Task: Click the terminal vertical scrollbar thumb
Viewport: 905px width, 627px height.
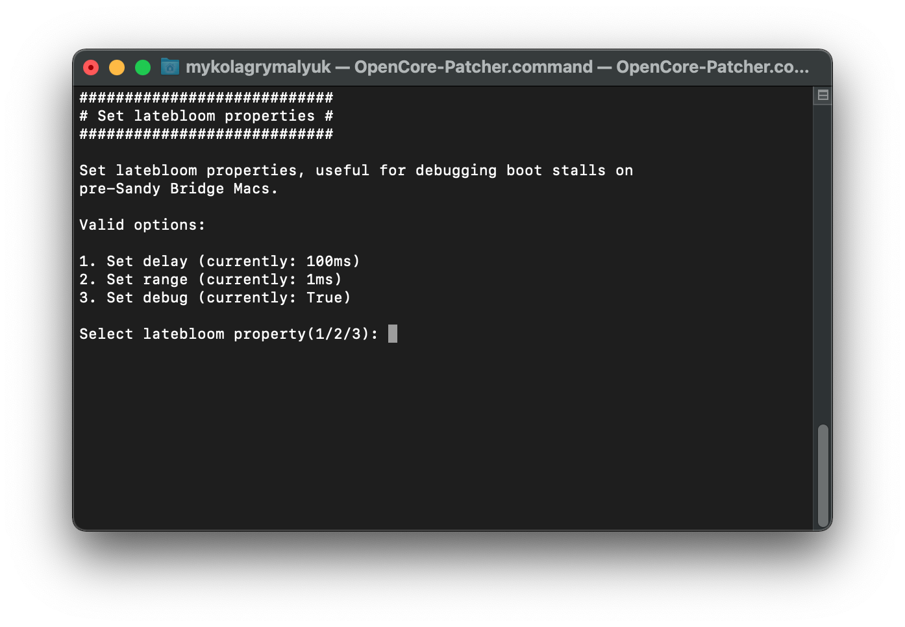Action: tap(823, 476)
